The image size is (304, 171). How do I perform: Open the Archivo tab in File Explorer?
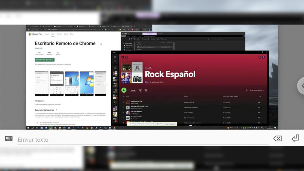tap(123, 36)
